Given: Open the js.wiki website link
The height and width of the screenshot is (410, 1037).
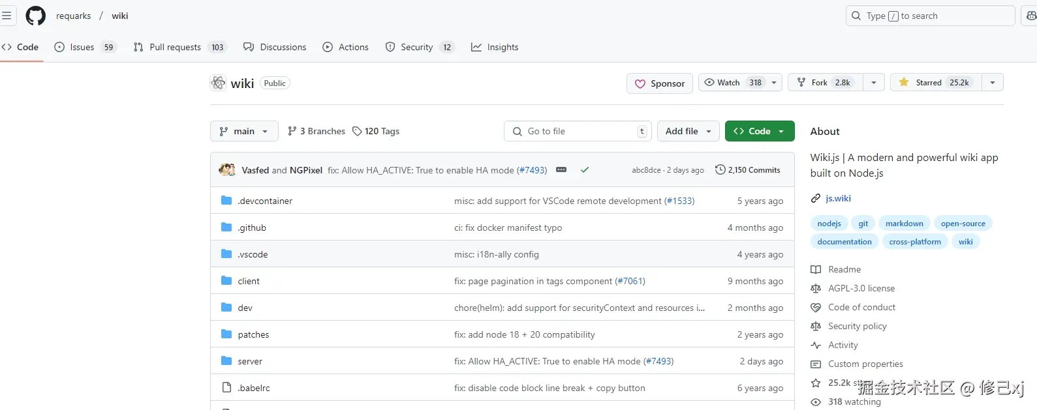Looking at the screenshot, I should pyautogui.click(x=838, y=198).
